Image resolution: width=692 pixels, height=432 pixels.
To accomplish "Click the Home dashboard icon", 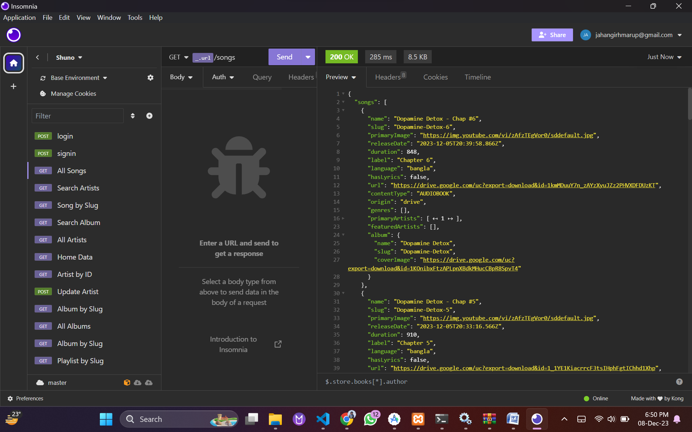I will coord(14,63).
